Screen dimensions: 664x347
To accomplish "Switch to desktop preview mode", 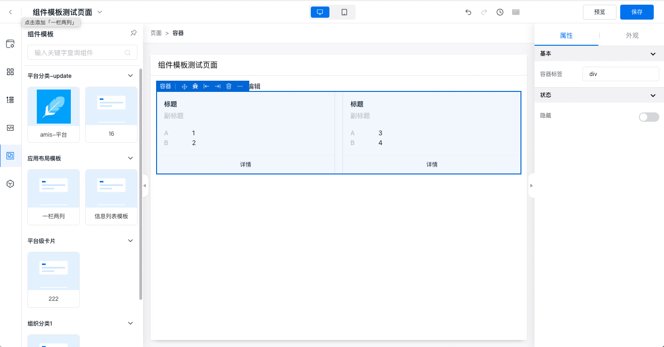I will (x=320, y=12).
